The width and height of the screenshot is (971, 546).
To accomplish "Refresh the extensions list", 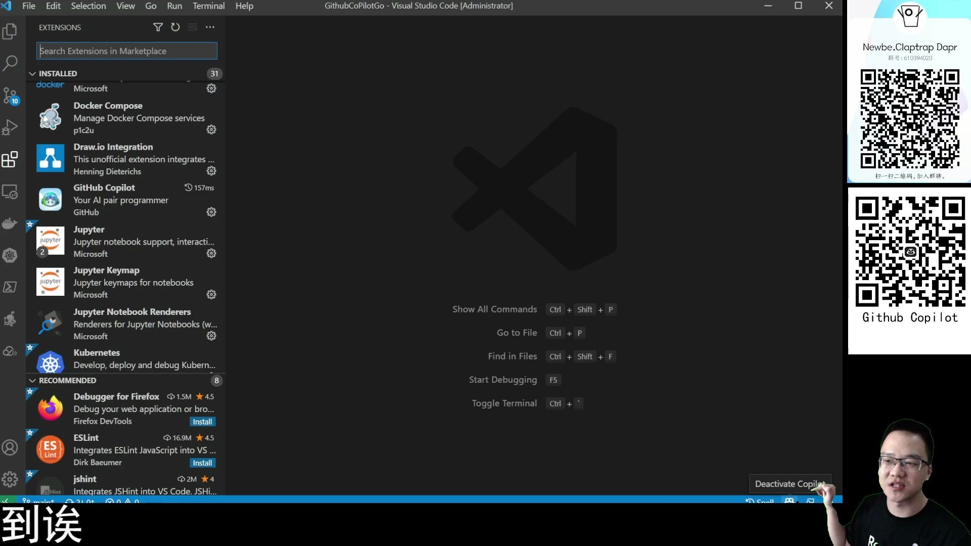I will [175, 27].
